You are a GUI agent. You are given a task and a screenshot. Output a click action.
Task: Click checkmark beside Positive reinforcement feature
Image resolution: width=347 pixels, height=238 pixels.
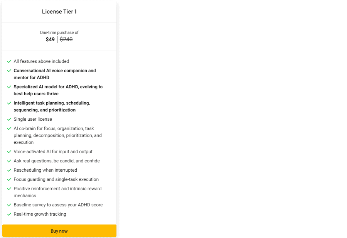pos(9,189)
